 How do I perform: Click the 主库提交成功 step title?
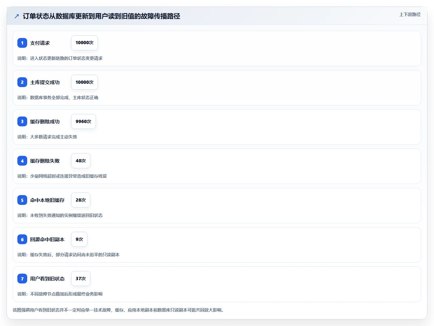(45, 82)
